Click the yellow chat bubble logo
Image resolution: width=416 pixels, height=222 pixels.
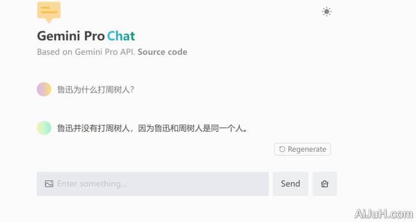point(49,11)
